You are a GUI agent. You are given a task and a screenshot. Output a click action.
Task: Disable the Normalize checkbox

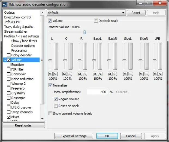pos(50,85)
